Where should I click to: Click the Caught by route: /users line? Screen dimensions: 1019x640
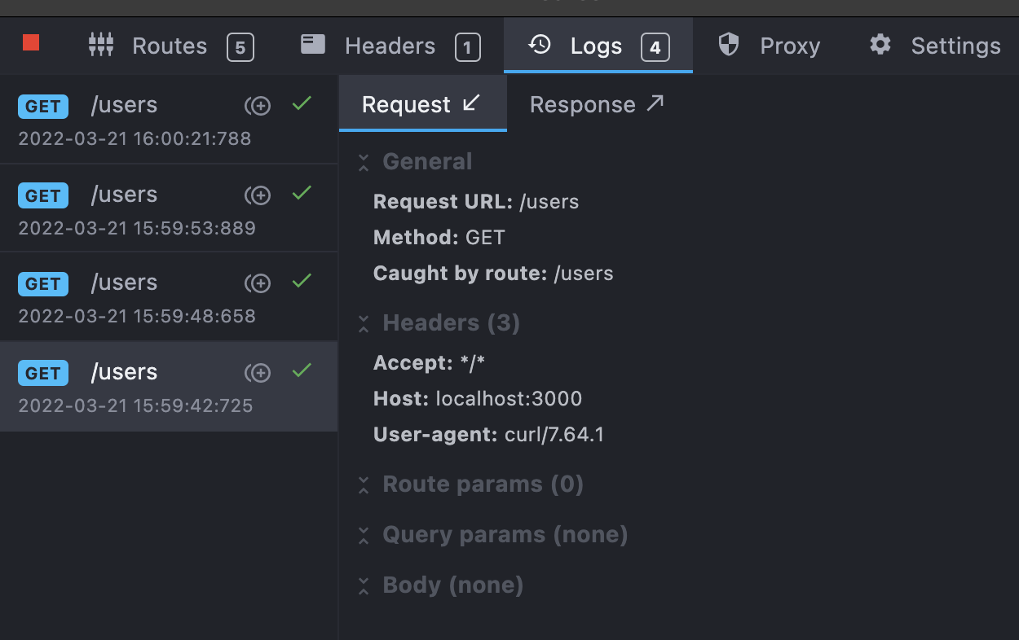click(493, 274)
